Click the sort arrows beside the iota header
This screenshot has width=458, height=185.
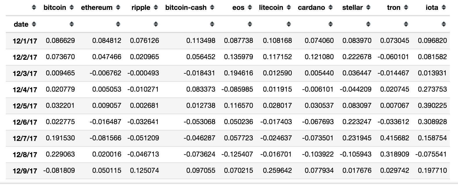(443, 8)
